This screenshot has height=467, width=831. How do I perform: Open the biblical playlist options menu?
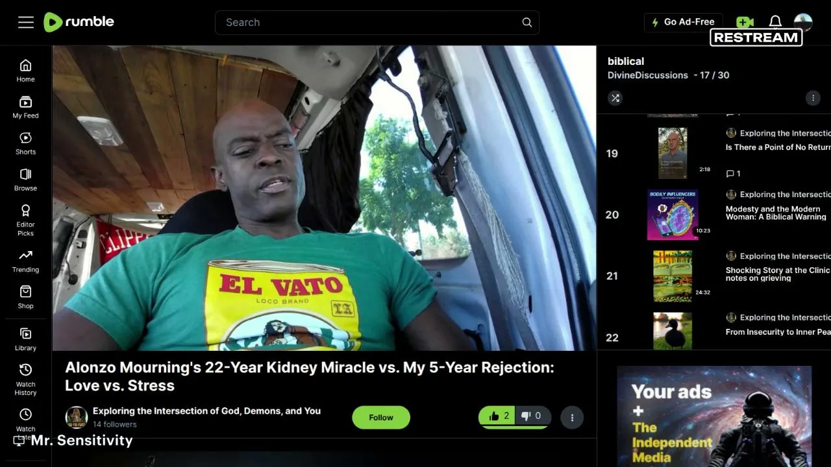click(x=813, y=98)
